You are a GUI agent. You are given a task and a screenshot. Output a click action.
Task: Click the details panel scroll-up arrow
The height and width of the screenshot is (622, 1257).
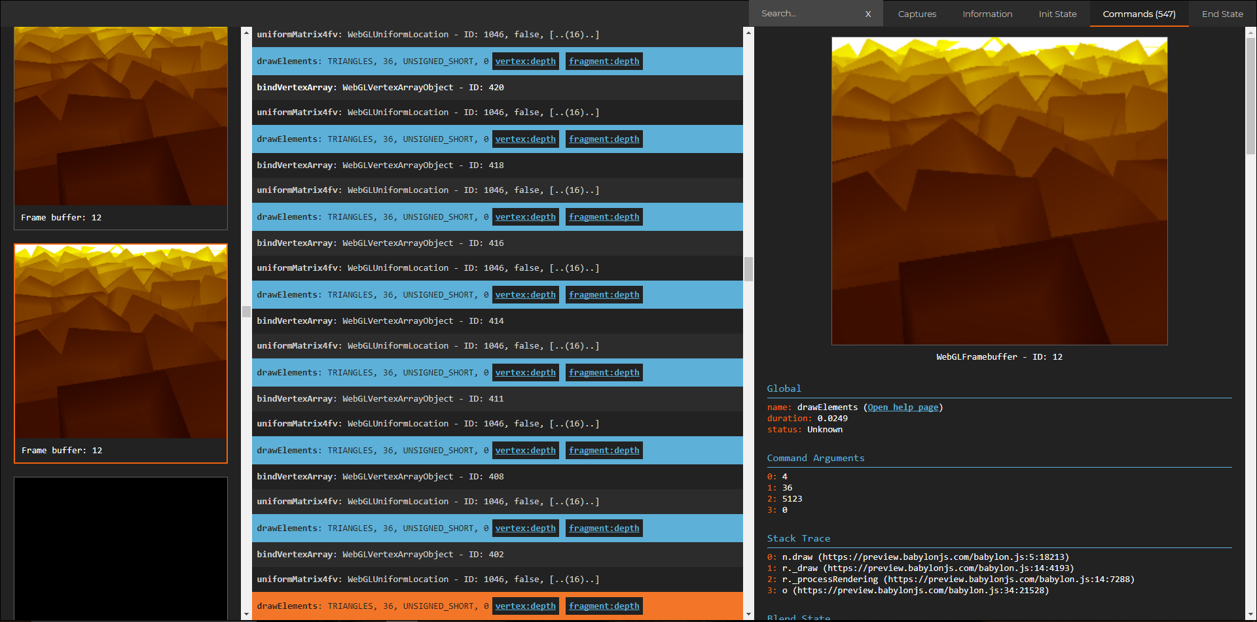(x=1250, y=32)
